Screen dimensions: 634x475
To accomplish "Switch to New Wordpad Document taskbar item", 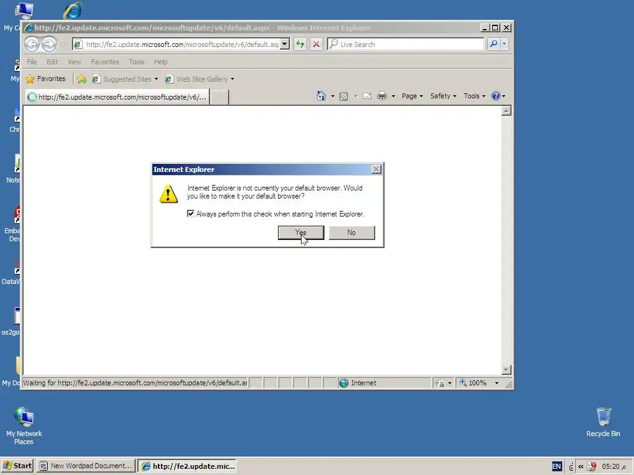I will click(86, 466).
